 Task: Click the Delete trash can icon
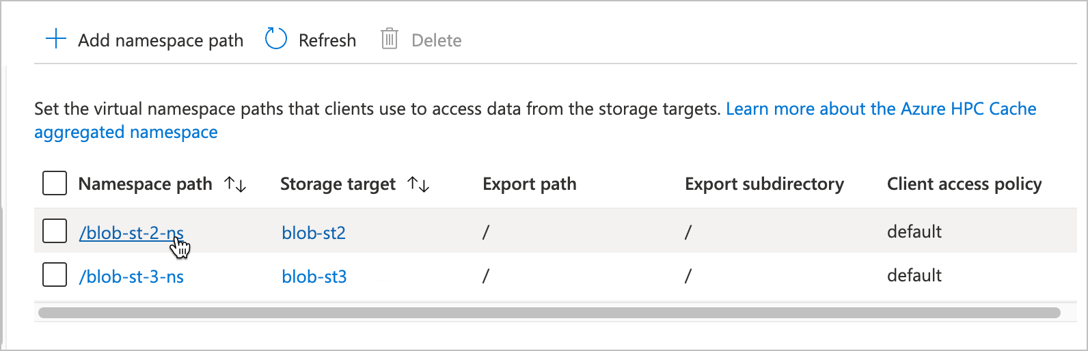click(x=390, y=39)
